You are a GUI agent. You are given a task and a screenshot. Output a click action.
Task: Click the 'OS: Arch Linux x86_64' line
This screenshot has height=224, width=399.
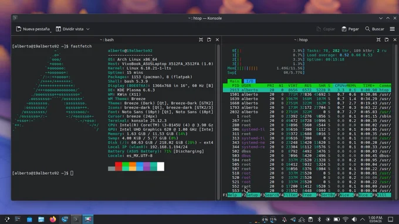[x=133, y=59]
